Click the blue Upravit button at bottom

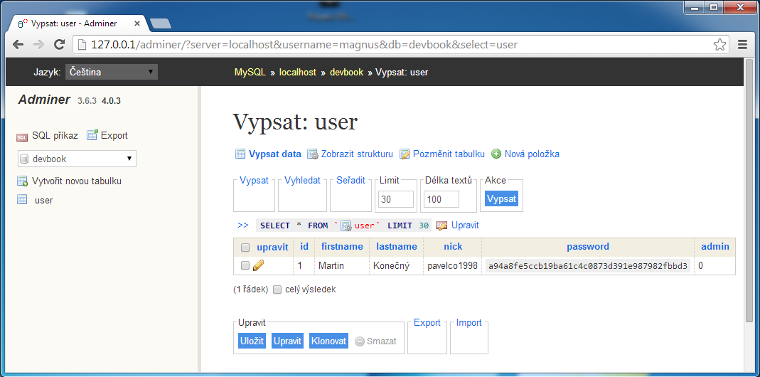pos(287,341)
